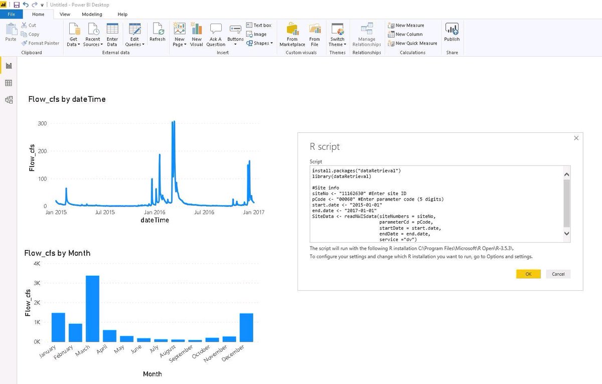This screenshot has width=602, height=384.
Task: Select the Cut command
Action: 29,25
